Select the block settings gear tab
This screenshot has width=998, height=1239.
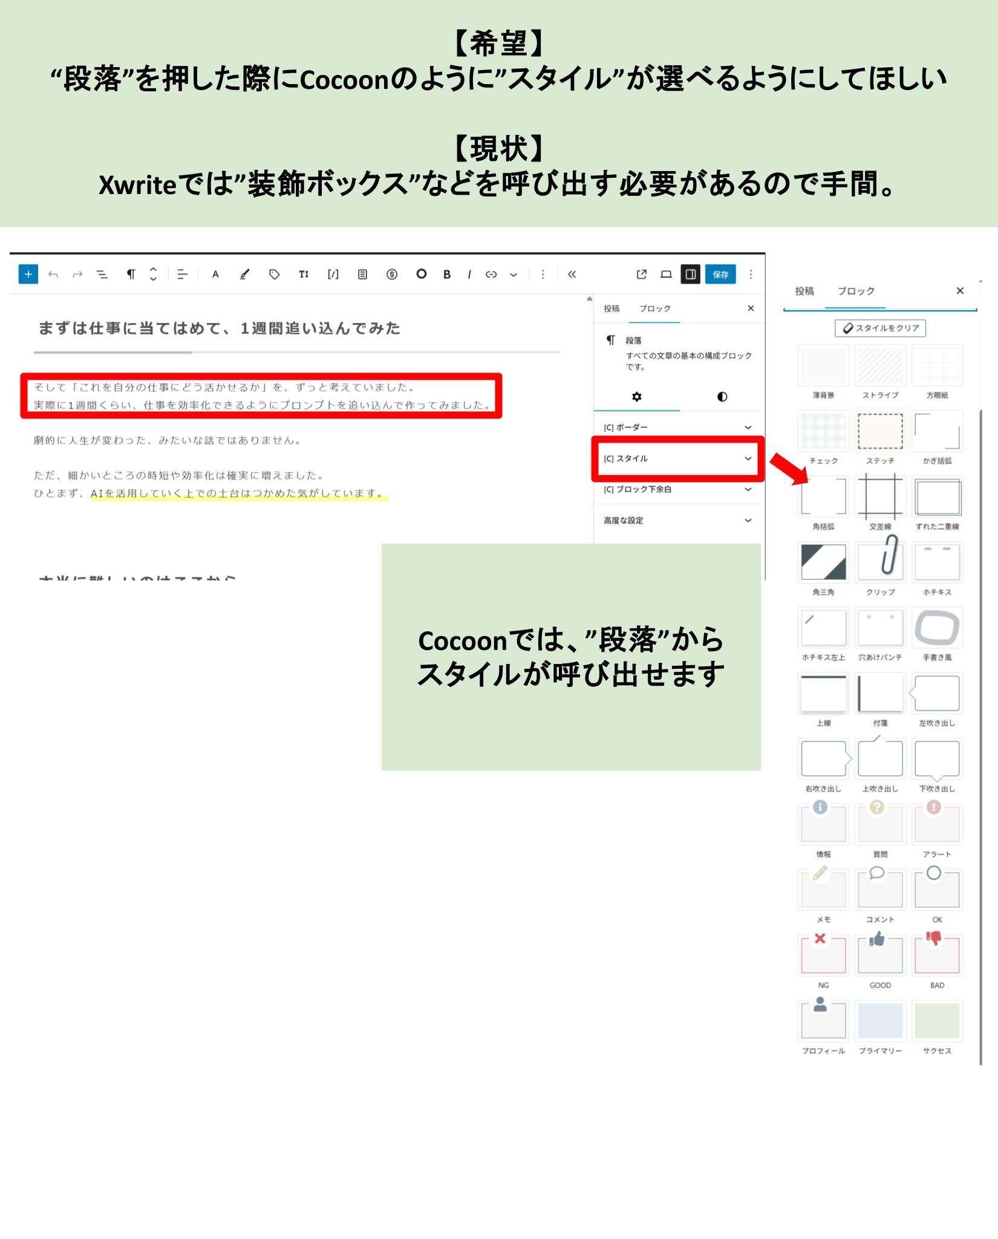point(636,397)
